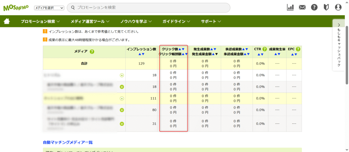
Task: Sort インプレッション数 descending with down arrow
Action: click(x=143, y=54)
